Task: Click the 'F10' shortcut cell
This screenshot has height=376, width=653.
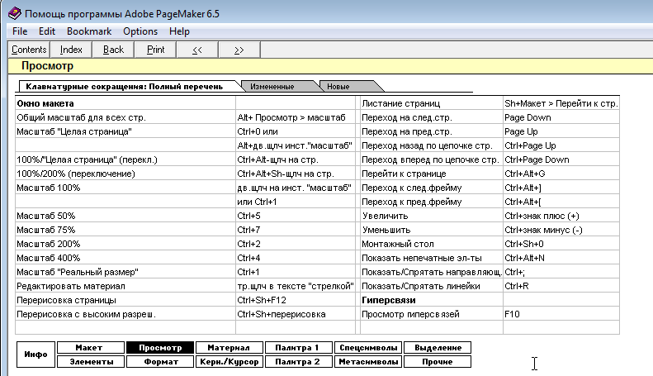Action: [x=561, y=314]
